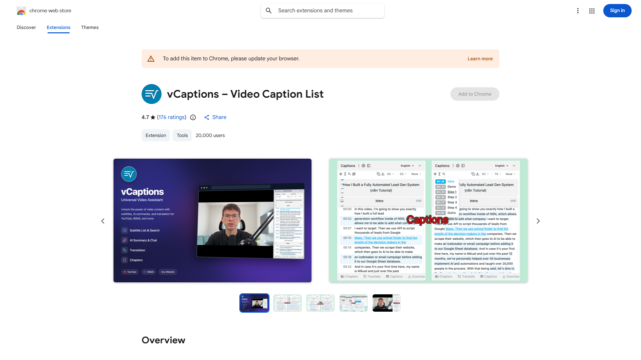This screenshot has height=360, width=641.
Task: Switch to the Discover tab
Action: pyautogui.click(x=26, y=27)
